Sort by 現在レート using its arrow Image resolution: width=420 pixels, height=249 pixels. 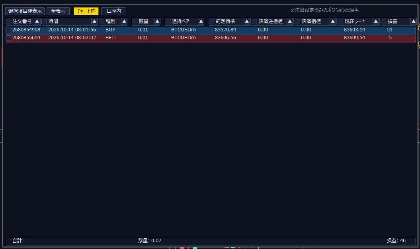click(376, 21)
